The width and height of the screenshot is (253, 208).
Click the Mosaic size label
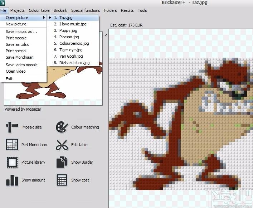32,127
